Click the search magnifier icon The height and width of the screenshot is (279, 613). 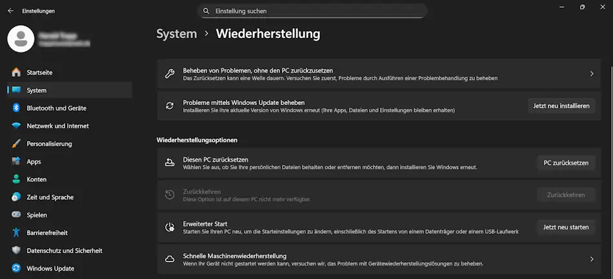[206, 11]
